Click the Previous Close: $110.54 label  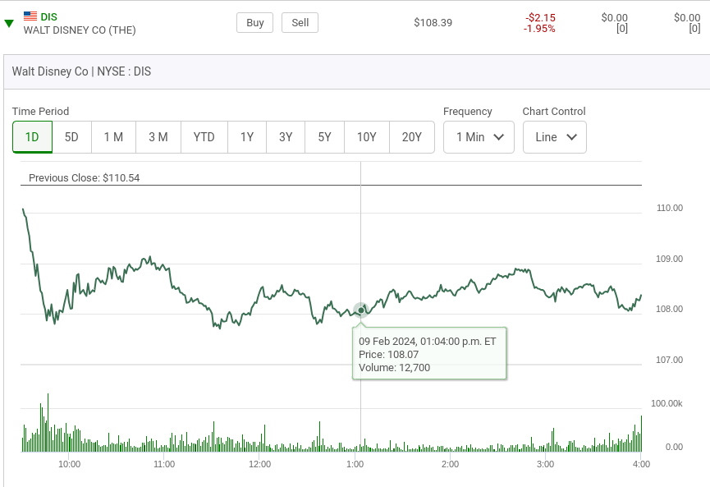click(85, 177)
